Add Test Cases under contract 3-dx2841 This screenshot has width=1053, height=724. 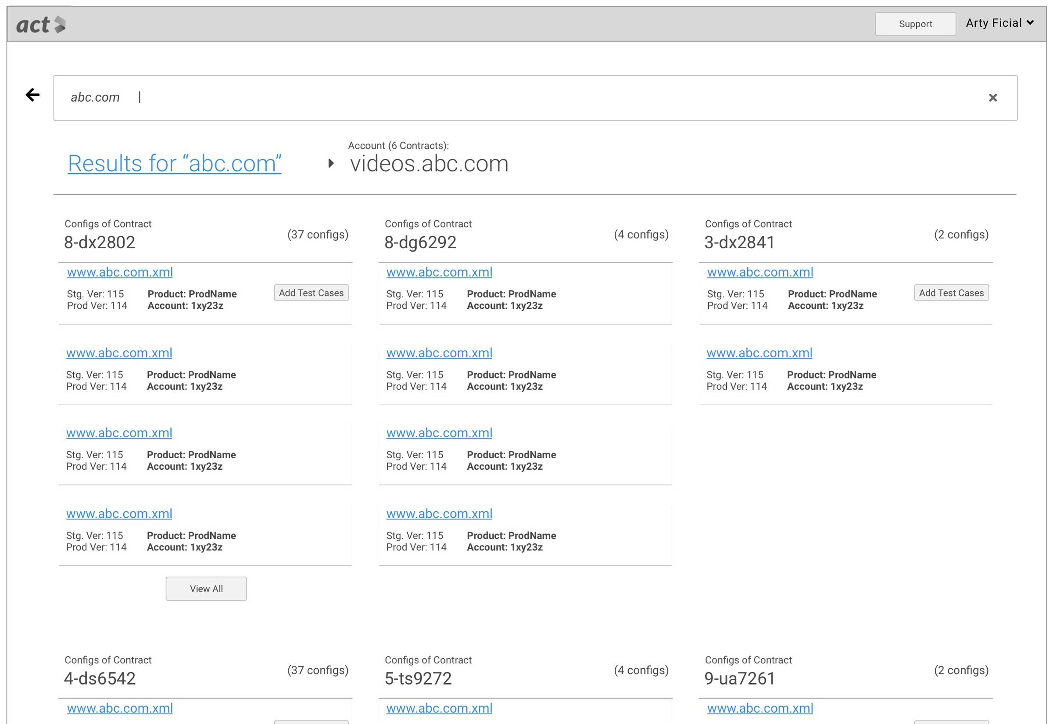[x=951, y=292]
